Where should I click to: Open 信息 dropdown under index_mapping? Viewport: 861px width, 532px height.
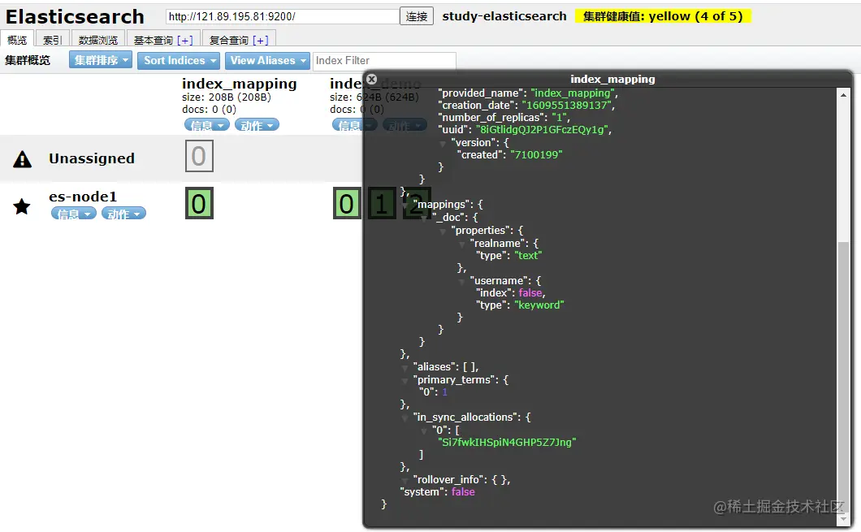click(x=206, y=125)
